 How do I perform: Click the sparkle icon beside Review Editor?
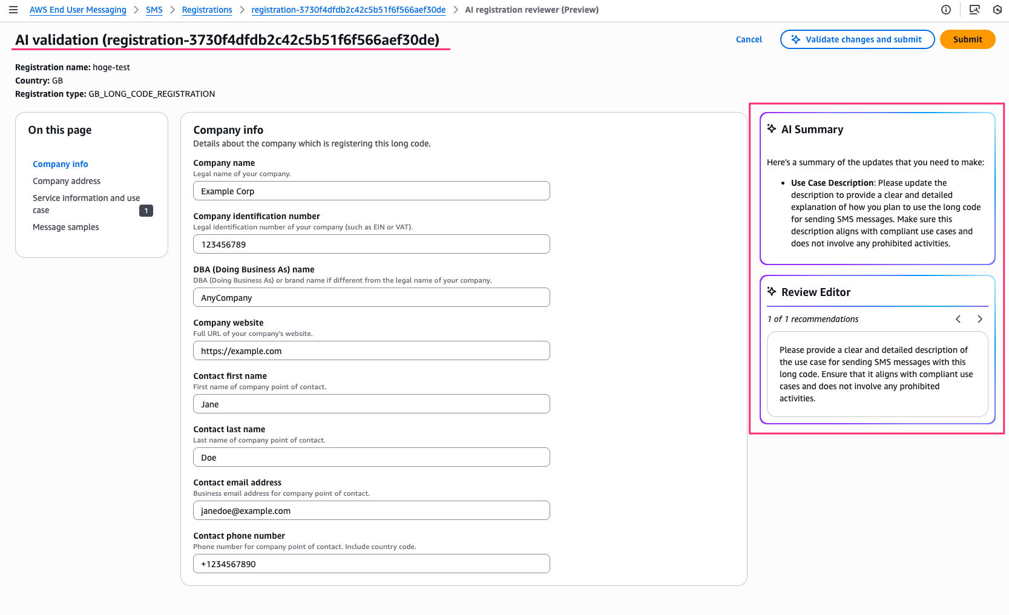pyautogui.click(x=772, y=292)
